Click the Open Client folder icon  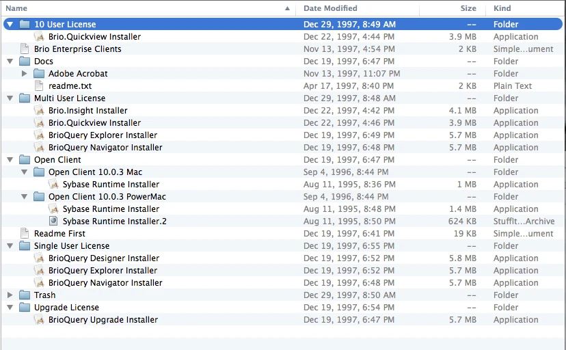pos(25,159)
